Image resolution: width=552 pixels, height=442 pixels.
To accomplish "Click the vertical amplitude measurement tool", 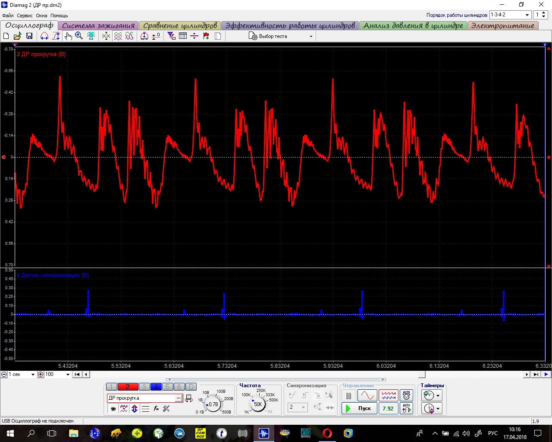I will [x=56, y=36].
